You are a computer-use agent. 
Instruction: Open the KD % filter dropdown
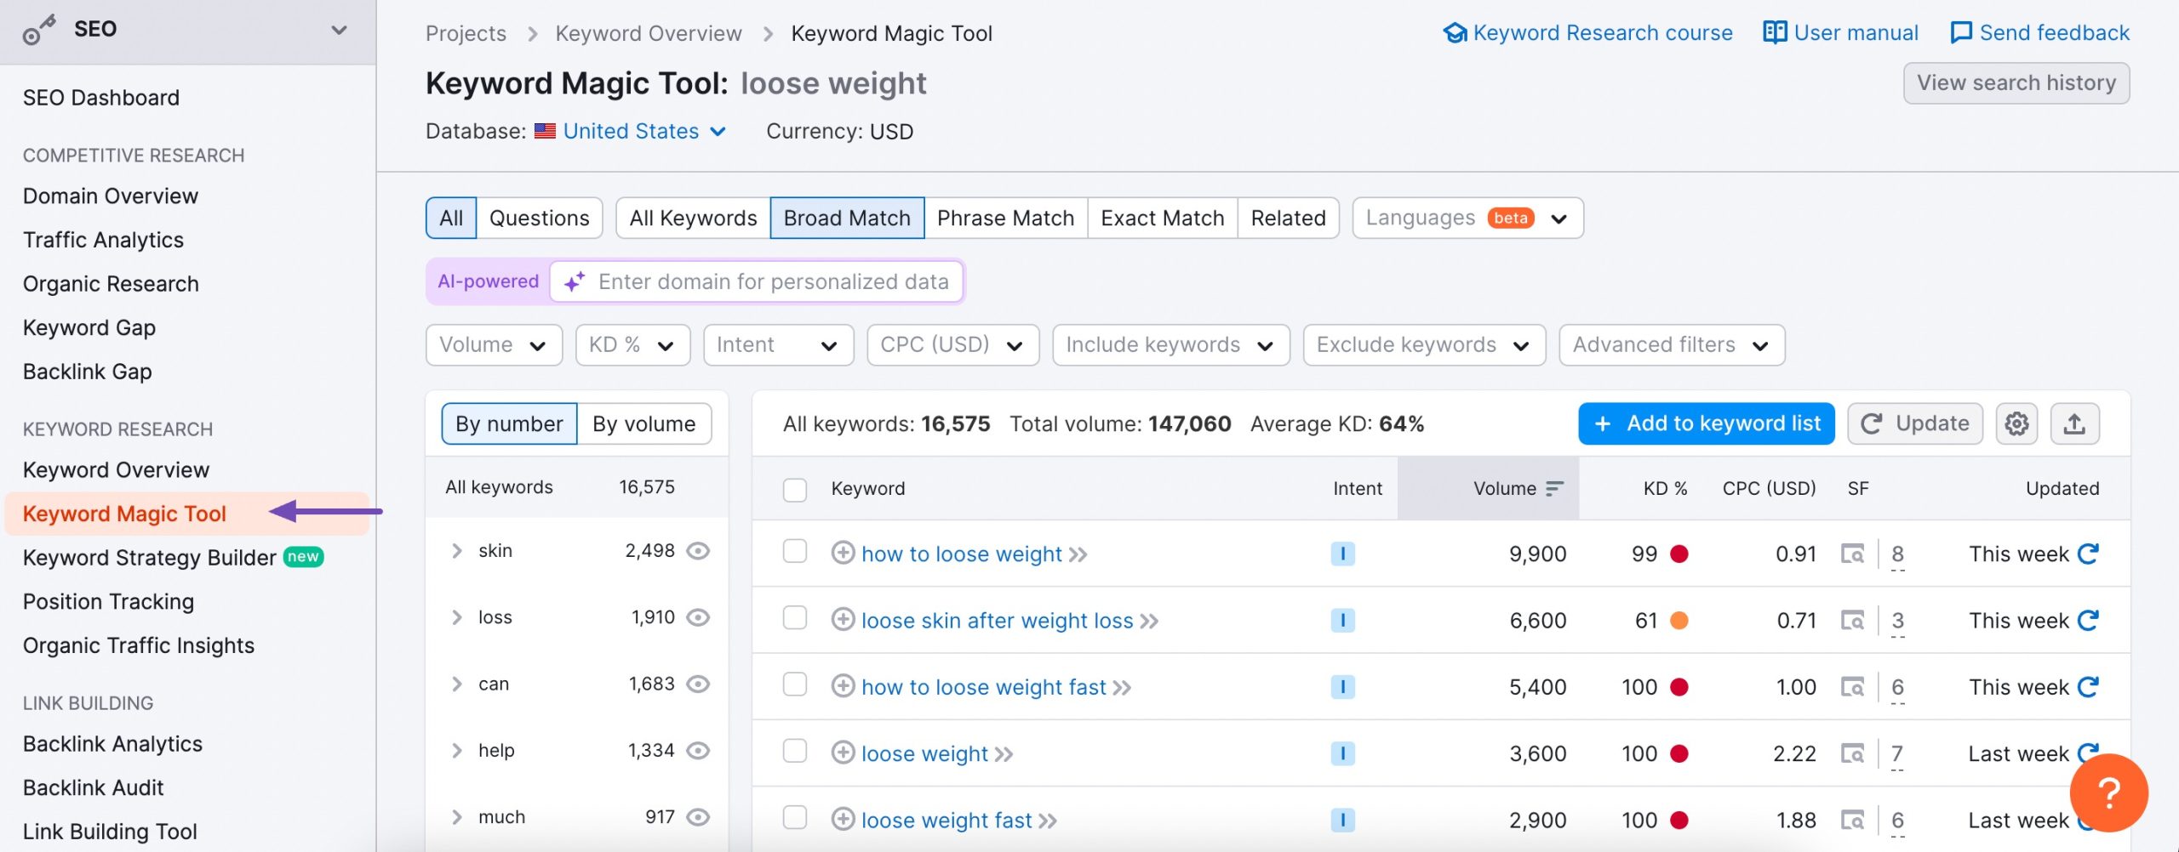point(632,344)
